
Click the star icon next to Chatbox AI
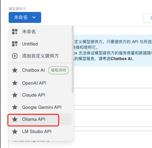[x=15, y=70]
